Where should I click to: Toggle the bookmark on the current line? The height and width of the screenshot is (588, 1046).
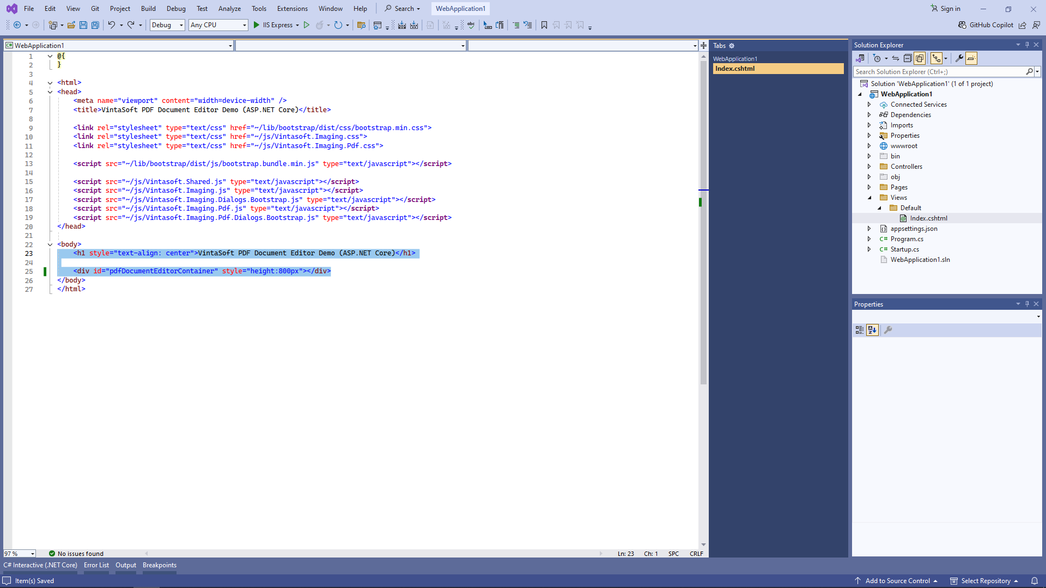tap(544, 25)
